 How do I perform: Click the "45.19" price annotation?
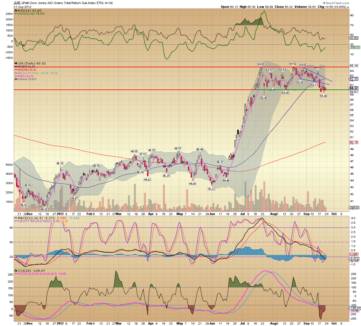[166, 176]
